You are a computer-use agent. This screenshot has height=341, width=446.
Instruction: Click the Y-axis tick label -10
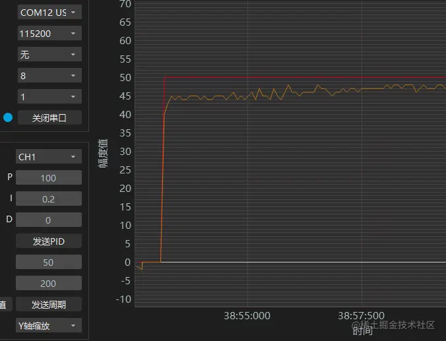tap(123, 299)
